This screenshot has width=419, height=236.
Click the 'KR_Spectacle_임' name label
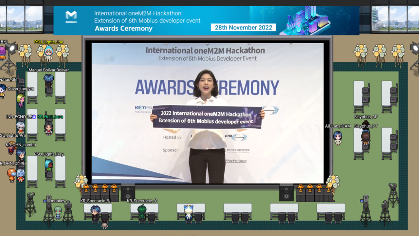click(x=95, y=201)
